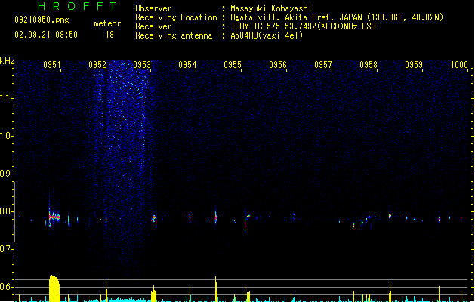Image resolution: width=475 pixels, height=302 pixels.
Task: Click the 0956 time axis marker
Action: [278, 65]
